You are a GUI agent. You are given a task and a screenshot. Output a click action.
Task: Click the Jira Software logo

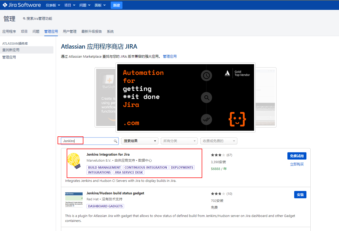pos(22,5)
